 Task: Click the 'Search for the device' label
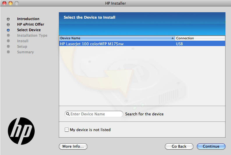pyautogui.click(x=144, y=114)
